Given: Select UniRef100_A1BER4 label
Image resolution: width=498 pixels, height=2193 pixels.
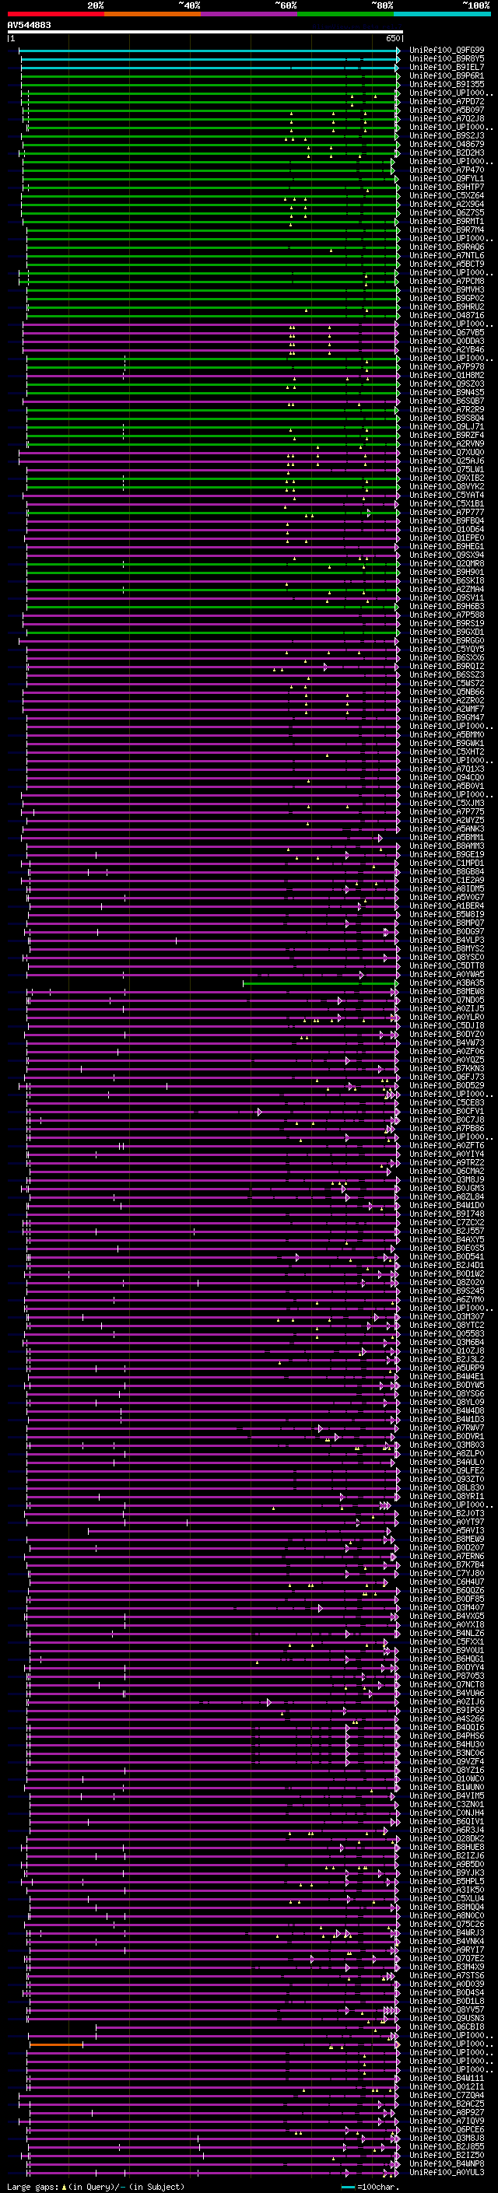Looking at the screenshot, I should click(x=447, y=906).
